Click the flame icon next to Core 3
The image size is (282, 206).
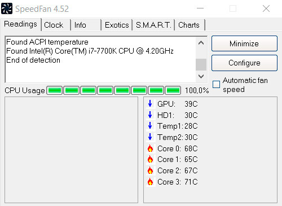click(150, 182)
